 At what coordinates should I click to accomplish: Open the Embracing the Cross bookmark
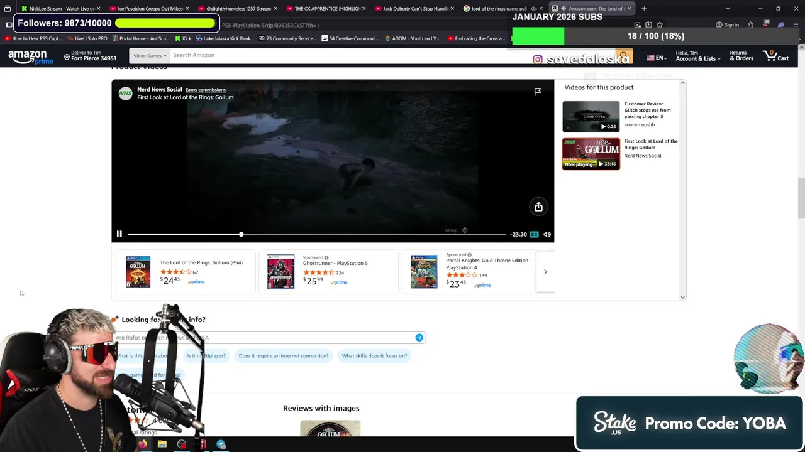(475, 38)
